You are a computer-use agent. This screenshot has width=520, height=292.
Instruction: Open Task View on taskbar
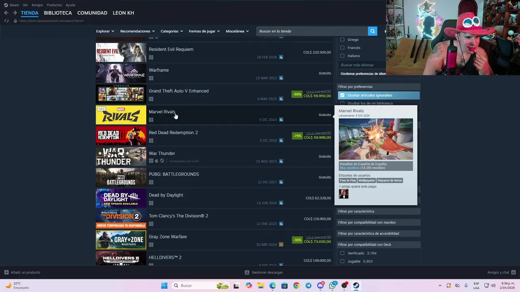pos(236,286)
